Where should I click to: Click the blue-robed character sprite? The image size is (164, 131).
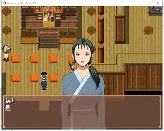click(x=44, y=86)
